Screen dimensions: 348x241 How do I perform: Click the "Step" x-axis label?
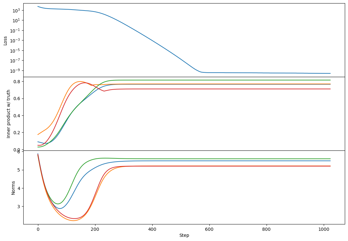tap(184, 235)
